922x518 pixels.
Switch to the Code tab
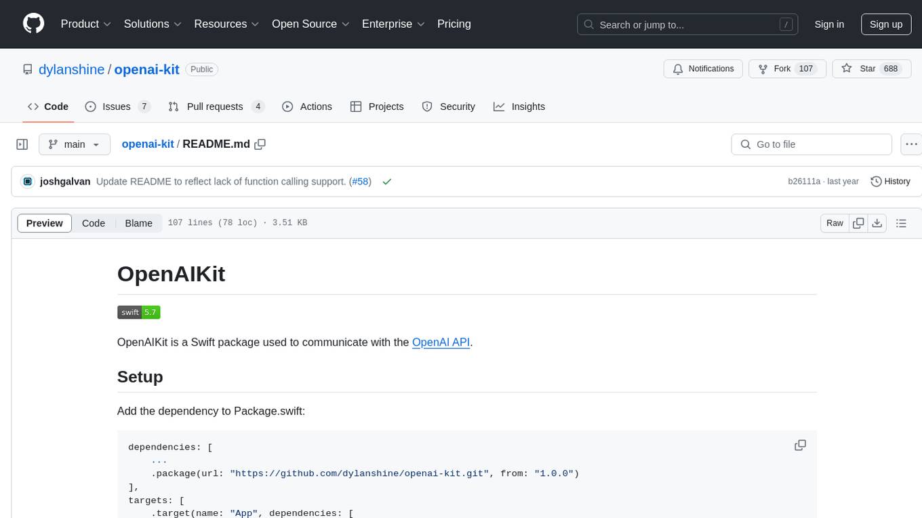48,106
